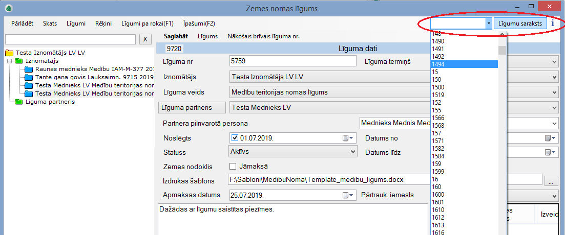Select 1582 in the dropdown list
565x235 pixels.
(x=465, y=148)
